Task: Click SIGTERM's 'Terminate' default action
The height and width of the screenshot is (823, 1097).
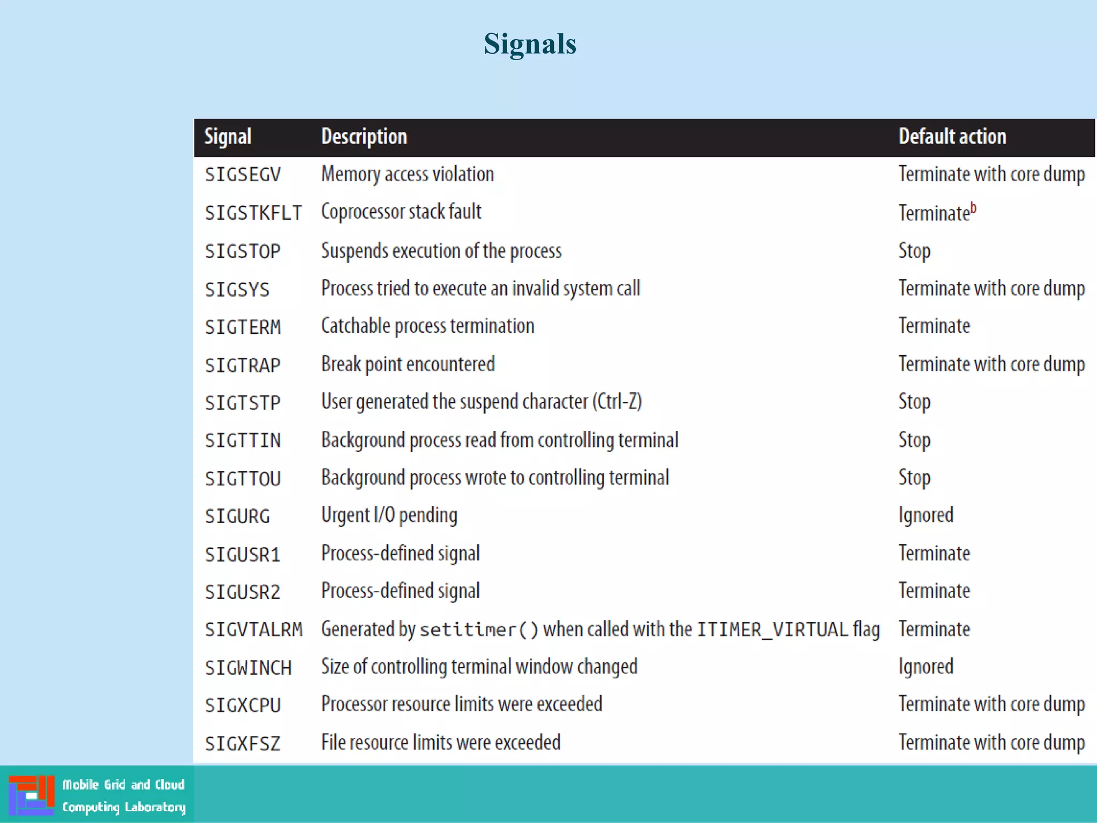Action: [x=934, y=326]
